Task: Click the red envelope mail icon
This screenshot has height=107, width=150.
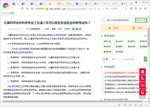Action: pyautogui.click(x=142, y=85)
